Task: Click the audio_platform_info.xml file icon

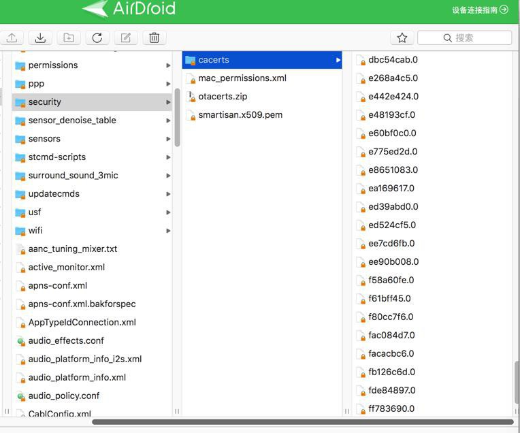Action: click(x=21, y=379)
